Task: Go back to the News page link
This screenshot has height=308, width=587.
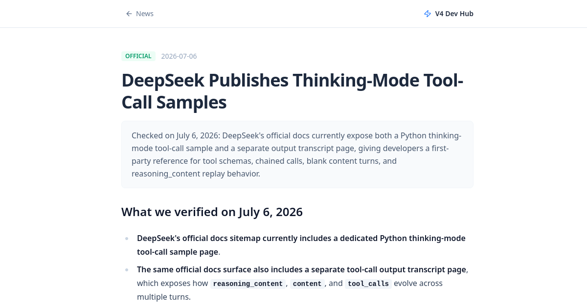Action: 139,14
